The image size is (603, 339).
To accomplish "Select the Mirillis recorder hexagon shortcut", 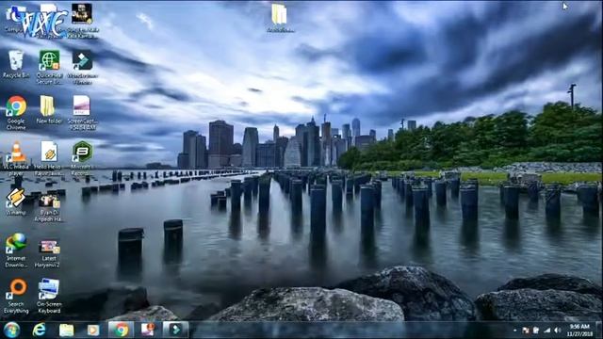I will (82, 158).
